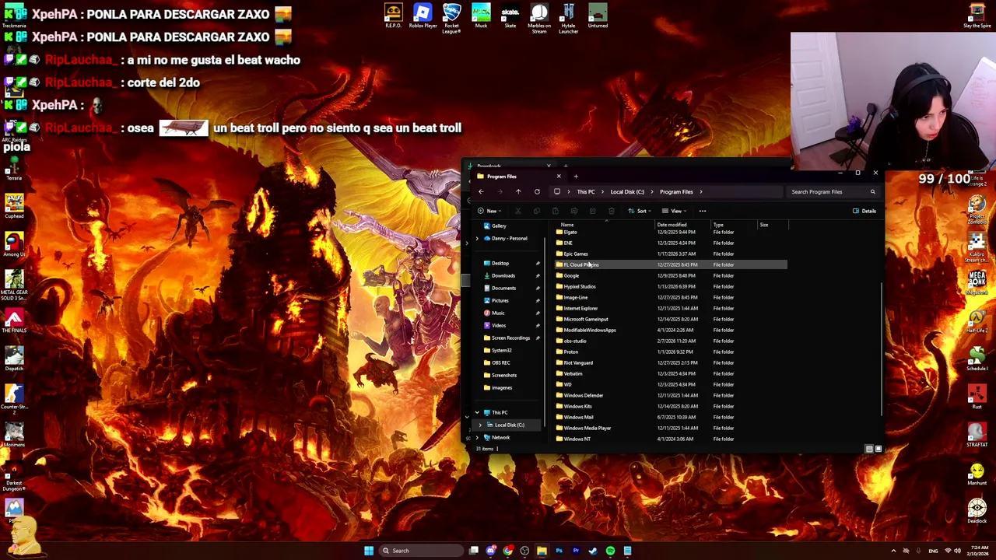Open Spotify from the taskbar

(610, 551)
